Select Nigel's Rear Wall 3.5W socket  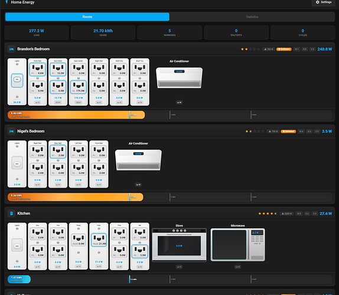[x=58, y=152]
